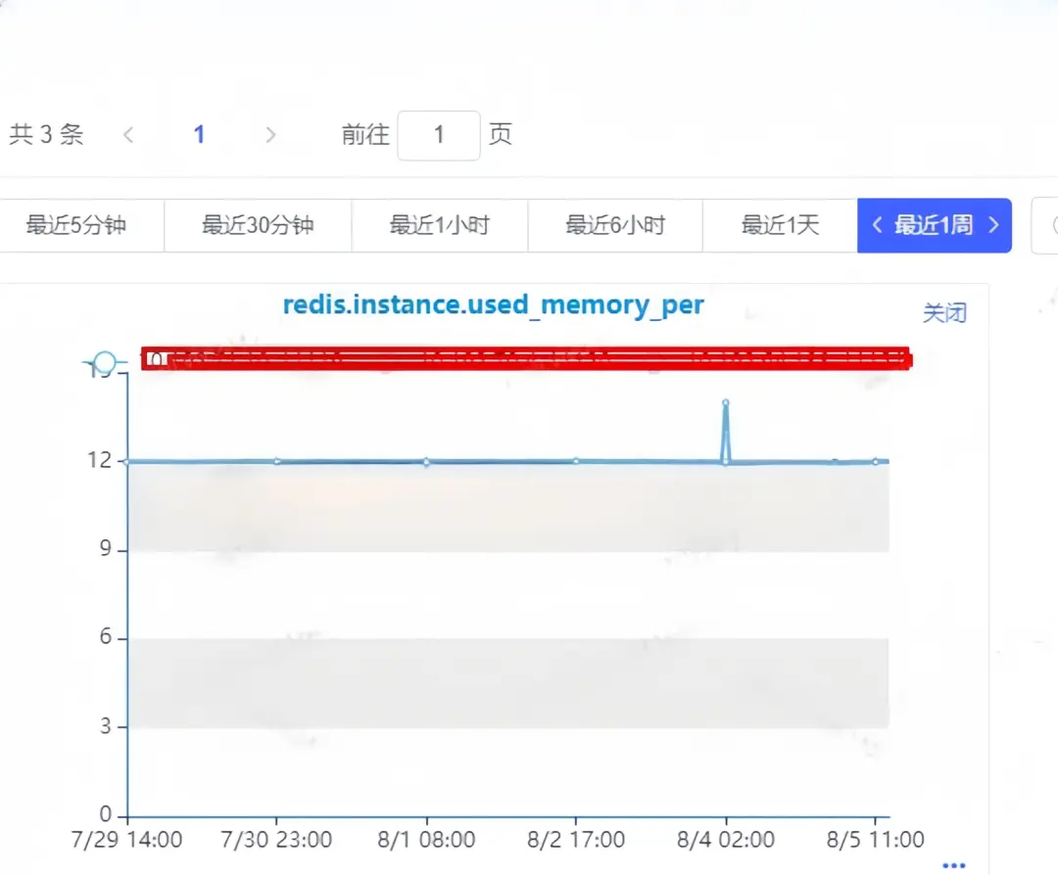Screen dimensions: 1058x875
Task: Select the 最近5分钟 time range tab
Action: [x=76, y=225]
